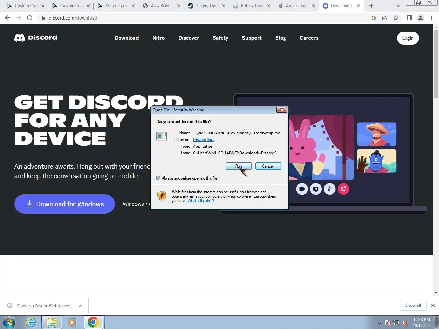The height and width of the screenshot is (329, 439).
Task: Open Chrome three-dot menu
Action: (431, 18)
